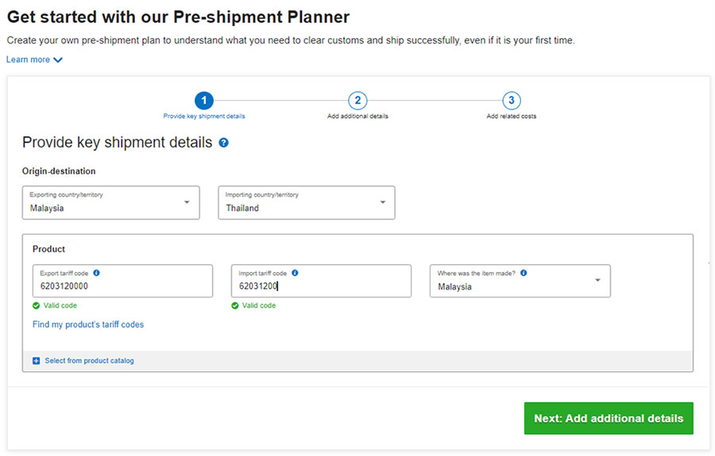This screenshot has width=715, height=456.
Task: Click the help icon beside Provide key shipment details
Action: coord(224,143)
